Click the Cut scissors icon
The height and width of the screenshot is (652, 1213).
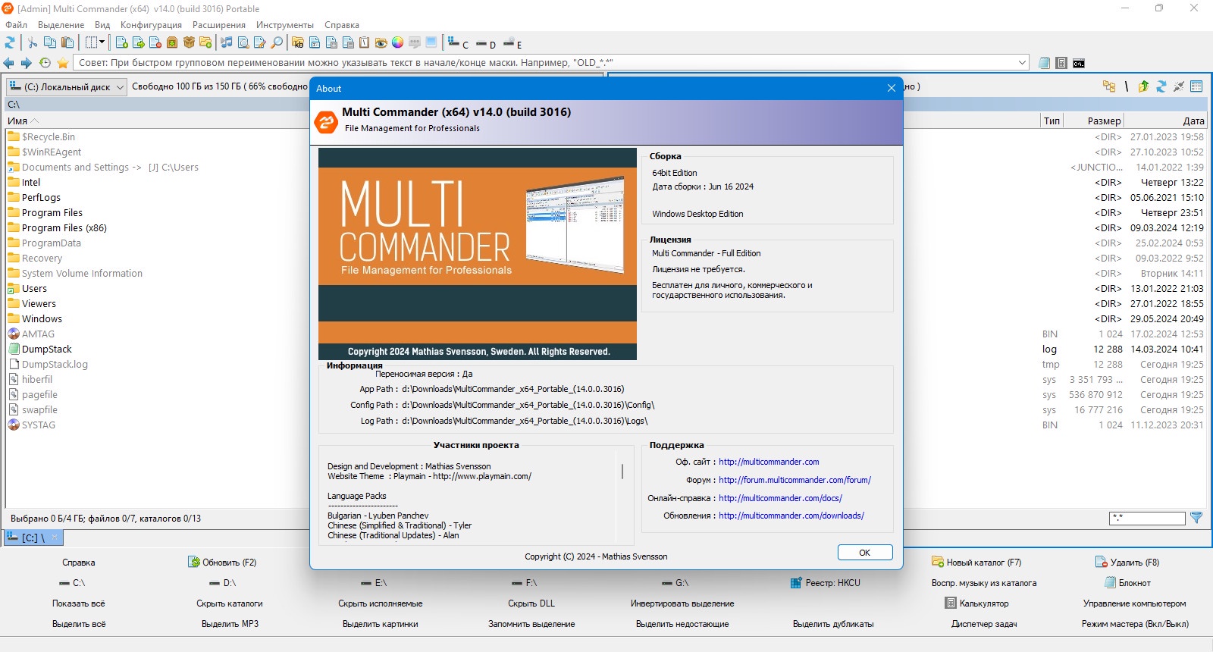pos(32,42)
